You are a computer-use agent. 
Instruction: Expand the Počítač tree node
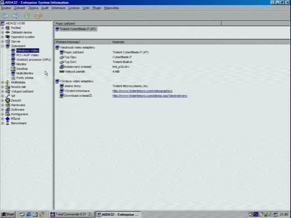point(2,28)
